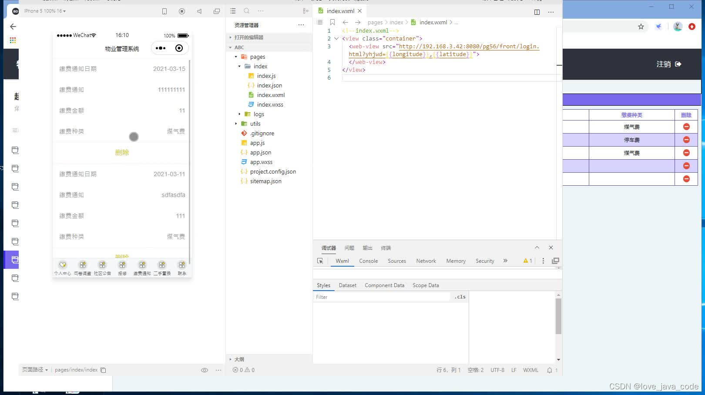Click 删除 under the 煤气费 record in simulator
Screen dimensions: 705x395
point(122,153)
